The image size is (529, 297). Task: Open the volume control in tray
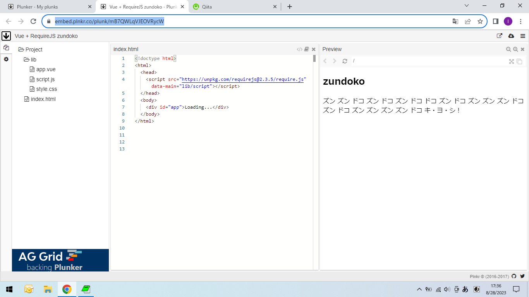coord(447,289)
